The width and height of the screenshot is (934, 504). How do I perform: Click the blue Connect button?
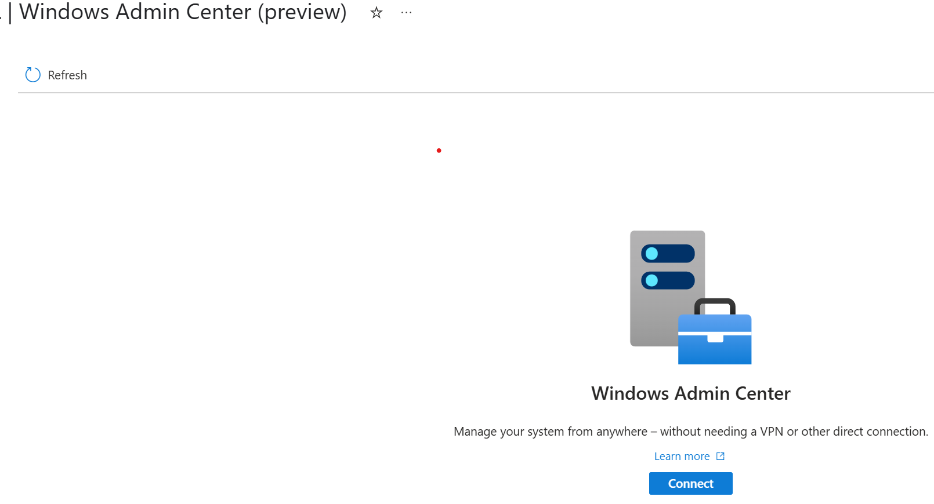[690, 483]
